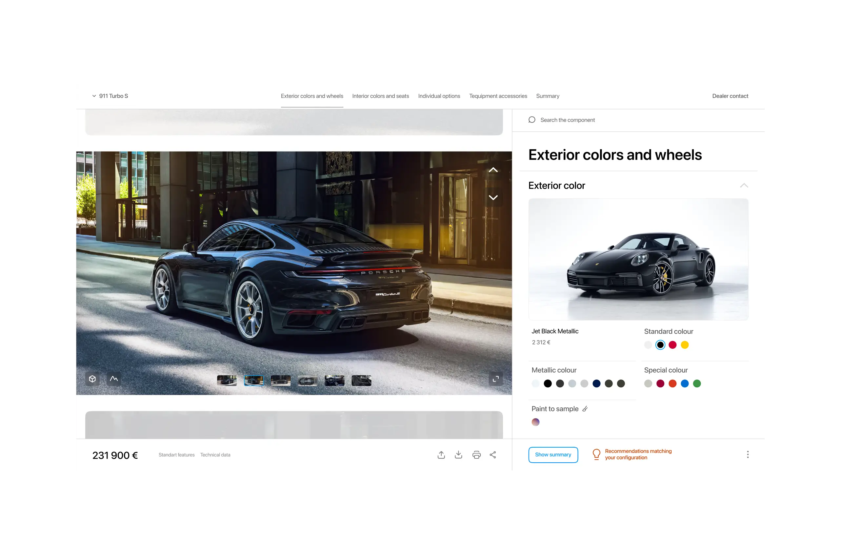
Task: Expand the car image to fullscreen
Action: [495, 379]
